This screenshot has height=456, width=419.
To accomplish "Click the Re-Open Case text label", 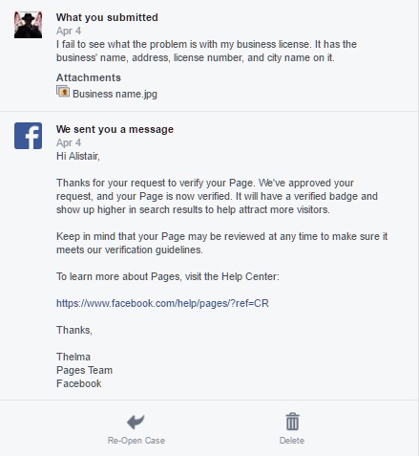I will [x=136, y=441].
